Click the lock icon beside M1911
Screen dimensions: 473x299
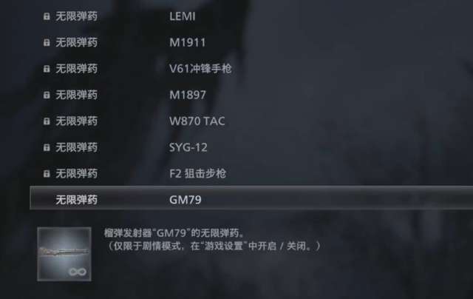[47, 43]
